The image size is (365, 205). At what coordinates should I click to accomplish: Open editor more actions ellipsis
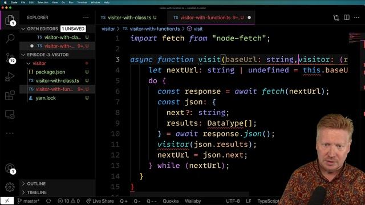point(356,18)
